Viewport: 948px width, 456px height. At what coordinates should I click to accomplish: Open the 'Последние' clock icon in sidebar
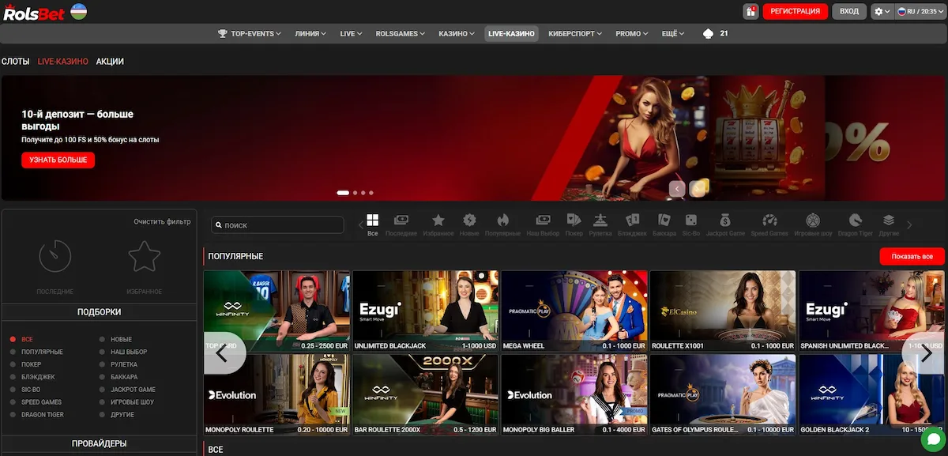pyautogui.click(x=55, y=256)
